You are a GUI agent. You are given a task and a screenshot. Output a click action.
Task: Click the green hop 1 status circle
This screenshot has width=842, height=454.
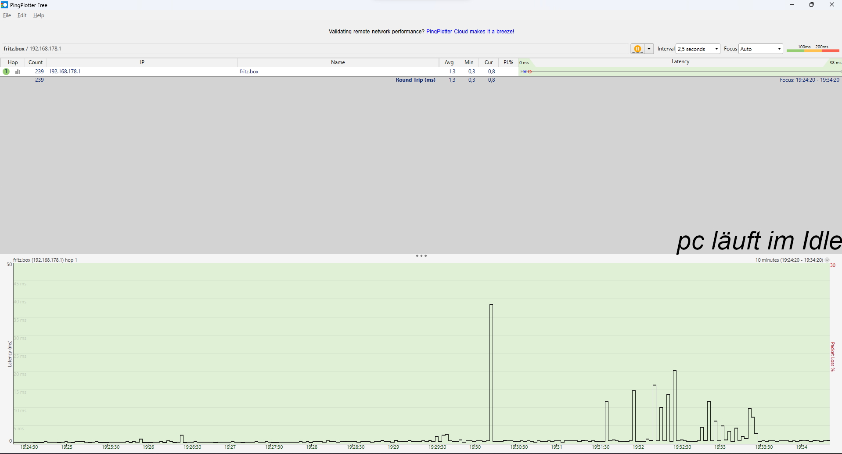[6, 72]
